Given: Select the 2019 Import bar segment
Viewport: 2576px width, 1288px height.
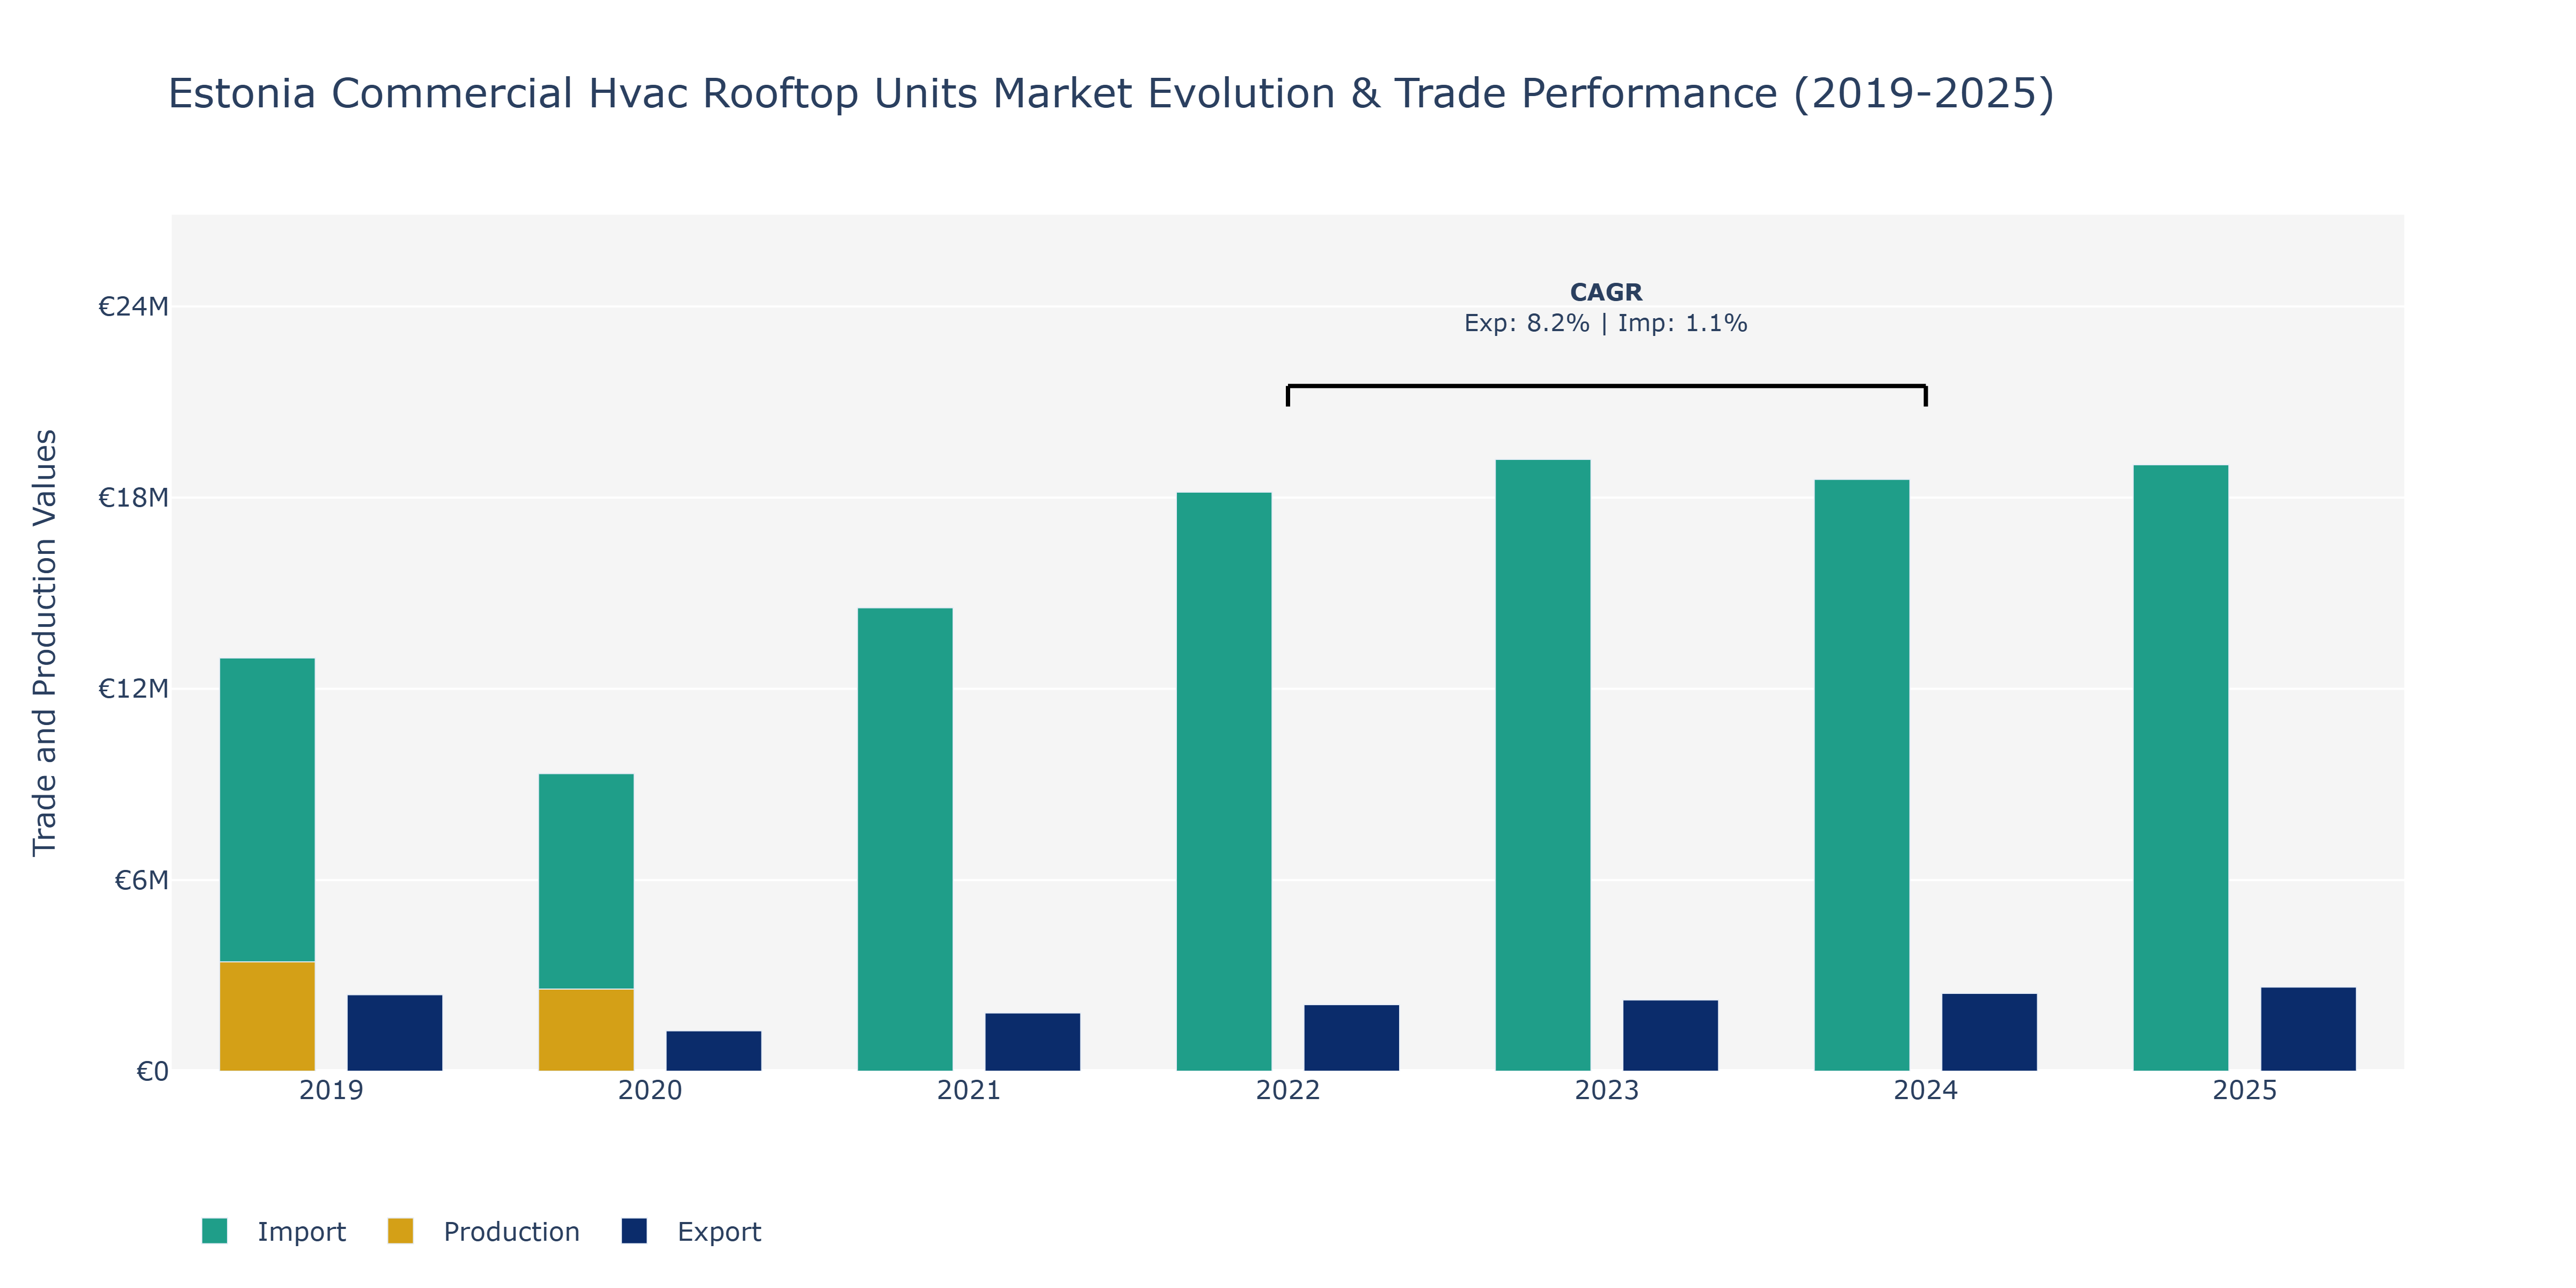Looking at the screenshot, I should point(267,810).
